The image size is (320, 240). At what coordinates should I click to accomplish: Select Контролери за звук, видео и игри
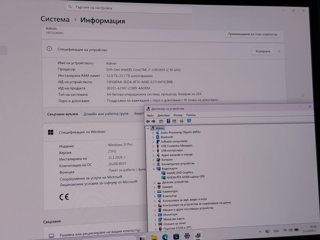pos(185,200)
